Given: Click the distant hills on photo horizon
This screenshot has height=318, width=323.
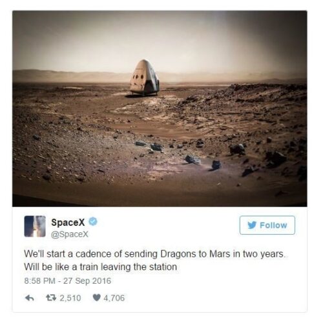Looking at the screenshot, I should 160,76.
